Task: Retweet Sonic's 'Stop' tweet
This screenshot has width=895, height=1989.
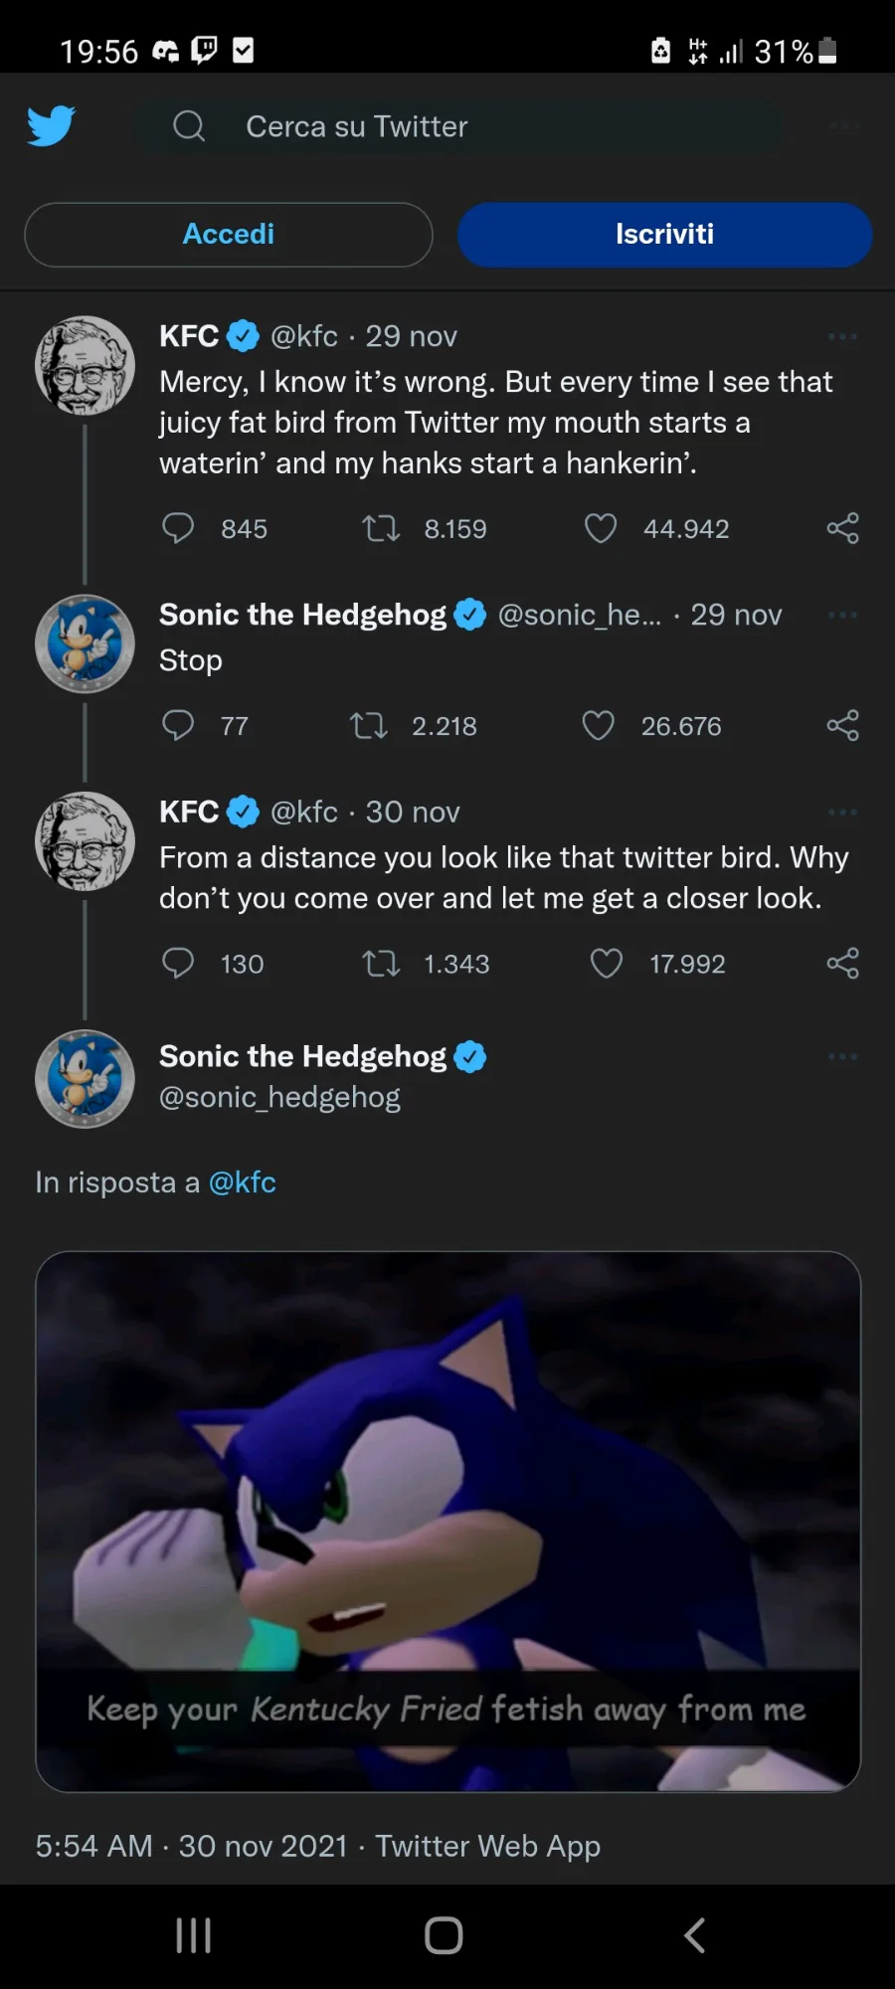Action: (x=369, y=726)
